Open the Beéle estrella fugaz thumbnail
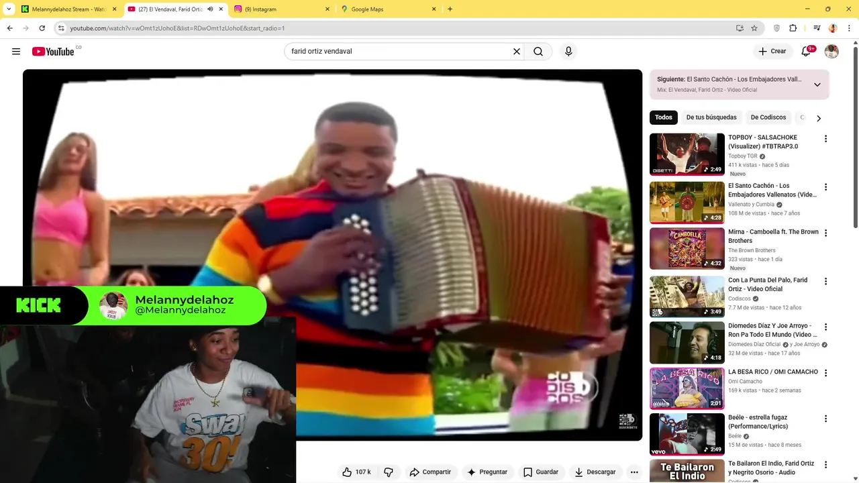 (687, 434)
